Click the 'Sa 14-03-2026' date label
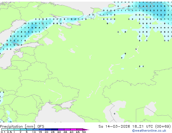The width and height of the screenshot is (172, 133). click(x=114, y=126)
